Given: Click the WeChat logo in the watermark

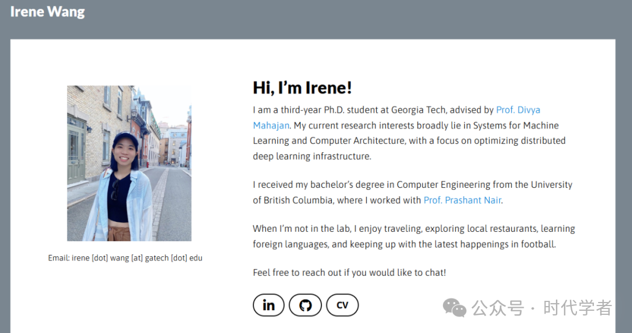Looking at the screenshot, I should click(x=454, y=307).
